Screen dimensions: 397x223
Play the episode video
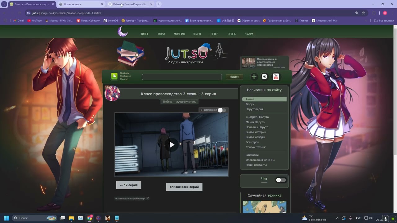(x=172, y=145)
